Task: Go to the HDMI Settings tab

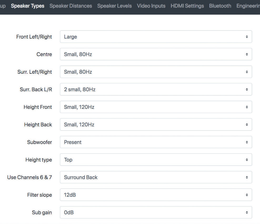Action: point(187,6)
